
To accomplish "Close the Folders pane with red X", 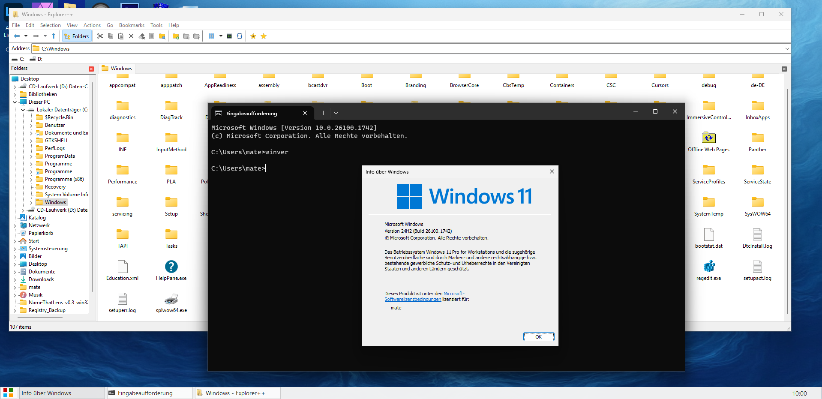I will (91, 69).
